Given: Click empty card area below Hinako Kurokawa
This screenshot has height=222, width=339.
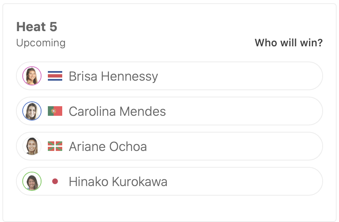Looking at the screenshot, I should [x=169, y=208].
